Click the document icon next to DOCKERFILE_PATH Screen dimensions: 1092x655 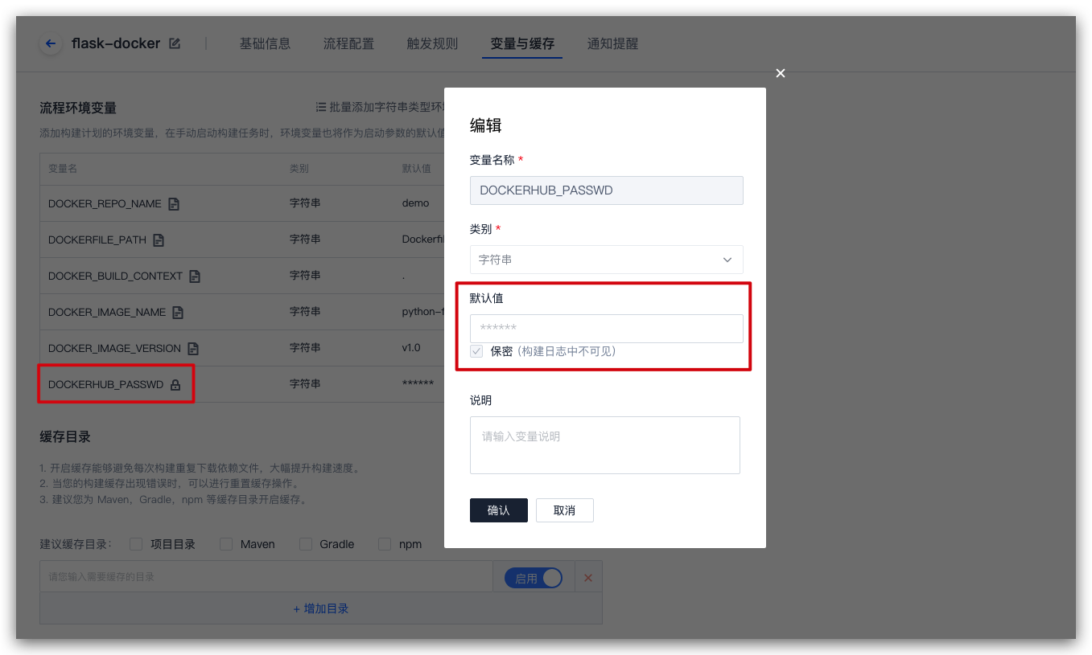[159, 240]
